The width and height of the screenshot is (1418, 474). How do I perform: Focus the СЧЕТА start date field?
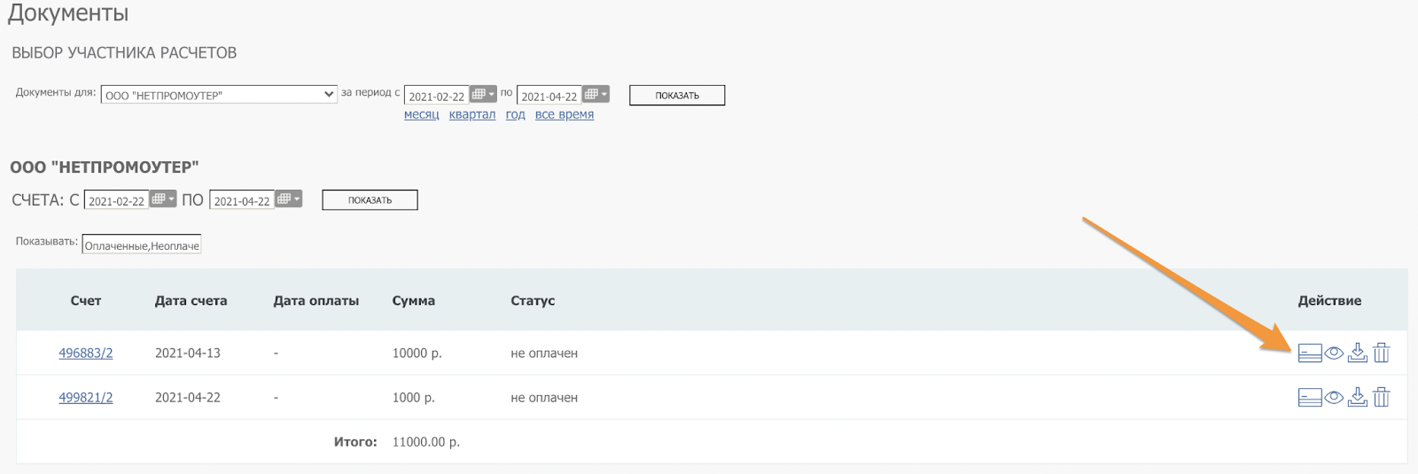[x=117, y=200]
